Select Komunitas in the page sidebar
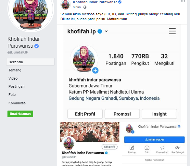Screen dimensions: 190x166 coord(17,103)
